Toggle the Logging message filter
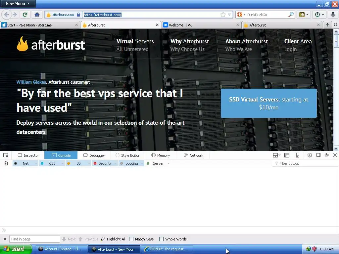Viewport: 339px width, 254px height. (129, 163)
